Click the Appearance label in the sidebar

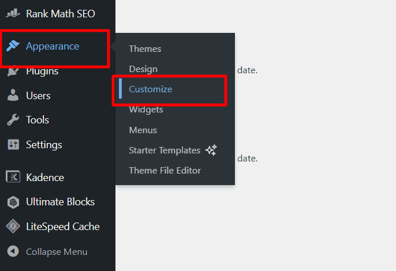point(53,47)
